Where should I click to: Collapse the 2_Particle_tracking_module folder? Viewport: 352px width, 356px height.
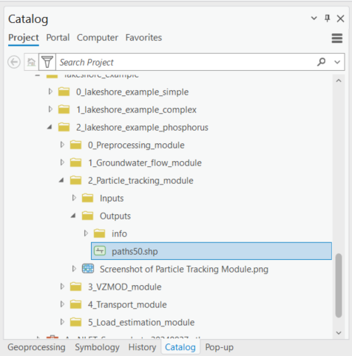pyautogui.click(x=61, y=180)
